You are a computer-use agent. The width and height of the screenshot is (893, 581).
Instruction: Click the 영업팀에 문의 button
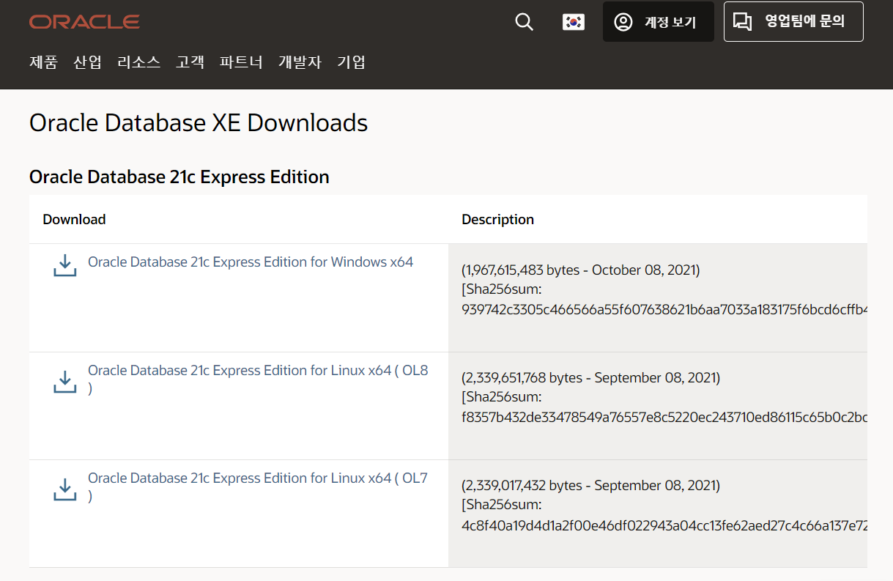[x=793, y=22]
